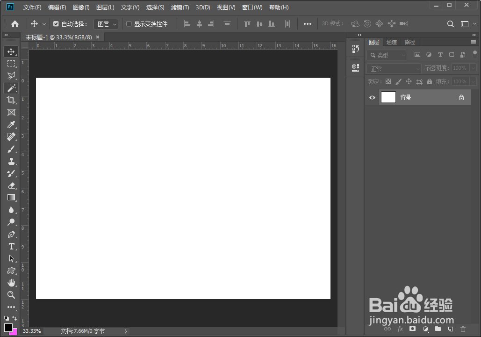Toggle lock transparent pixels icon
The height and width of the screenshot is (337, 481).
(388, 81)
